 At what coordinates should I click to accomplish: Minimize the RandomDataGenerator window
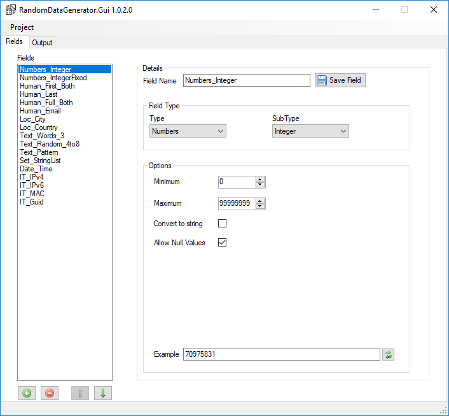[x=376, y=10]
